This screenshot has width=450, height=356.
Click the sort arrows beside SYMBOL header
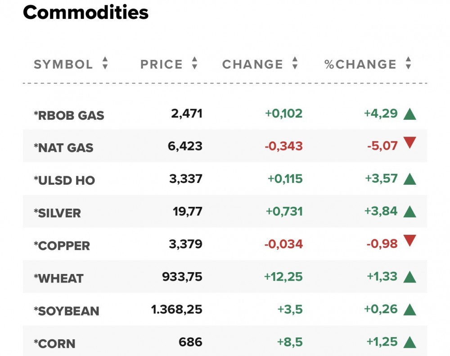point(105,64)
